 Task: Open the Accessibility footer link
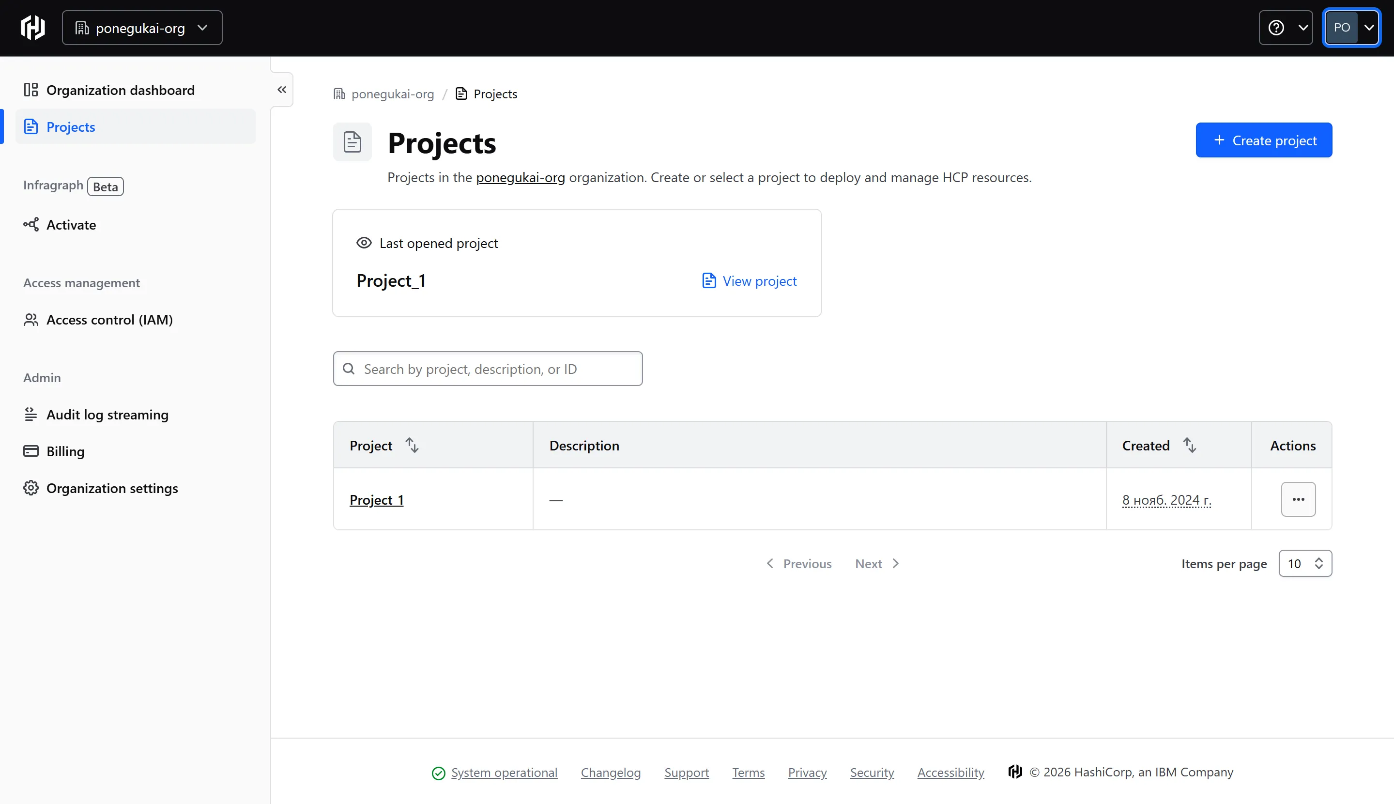[950, 773]
